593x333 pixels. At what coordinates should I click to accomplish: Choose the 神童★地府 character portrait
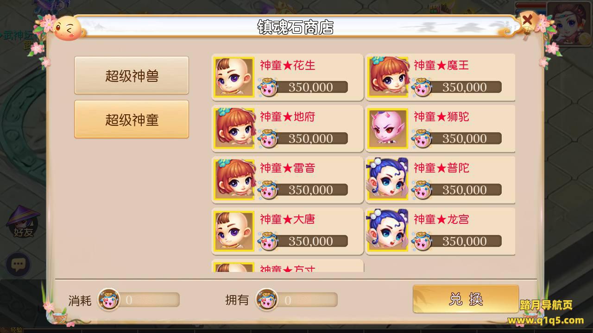(x=234, y=128)
